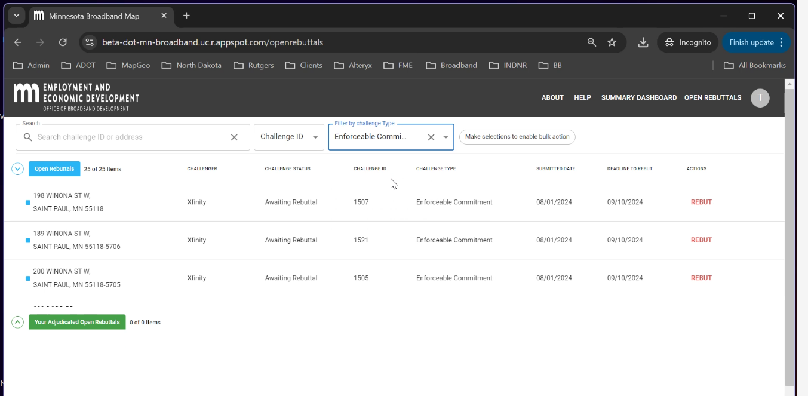The height and width of the screenshot is (396, 808).
Task: Click the user avatar icon labeled T
Action: (760, 98)
